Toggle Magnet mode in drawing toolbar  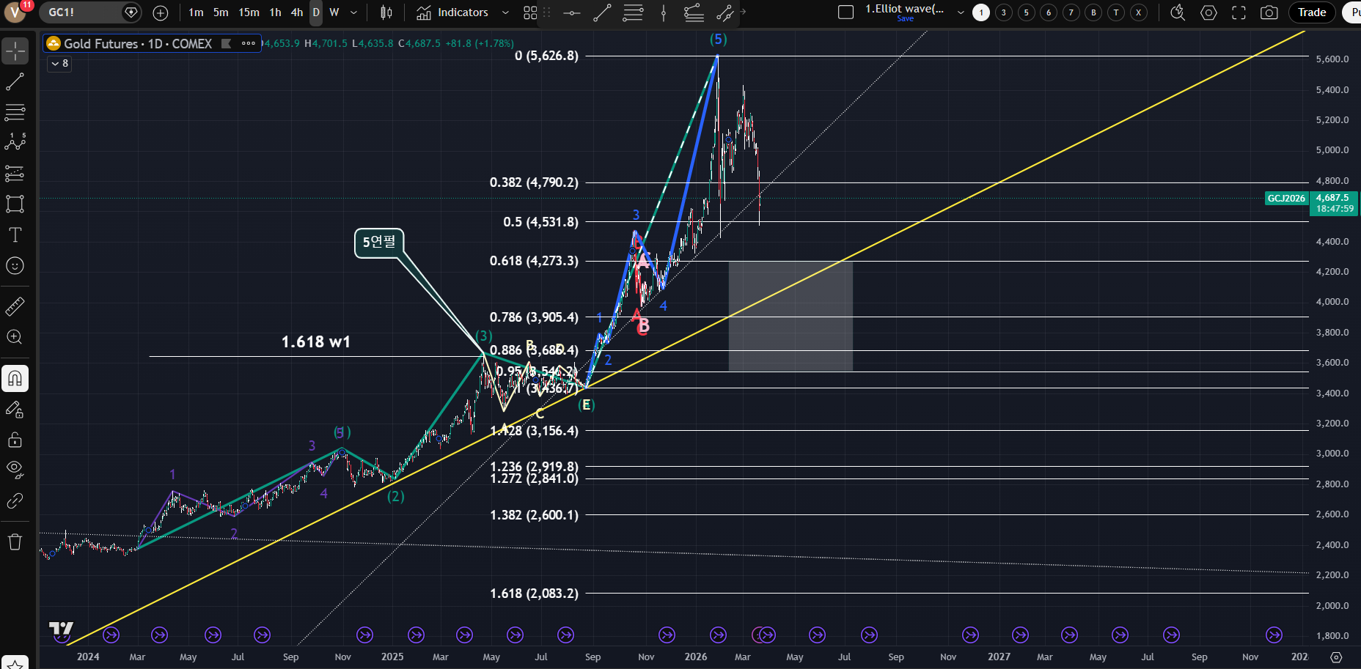[15, 379]
